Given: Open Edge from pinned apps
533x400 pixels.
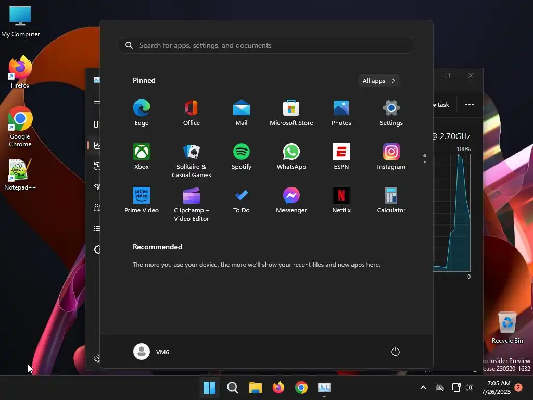Looking at the screenshot, I should coord(142,113).
